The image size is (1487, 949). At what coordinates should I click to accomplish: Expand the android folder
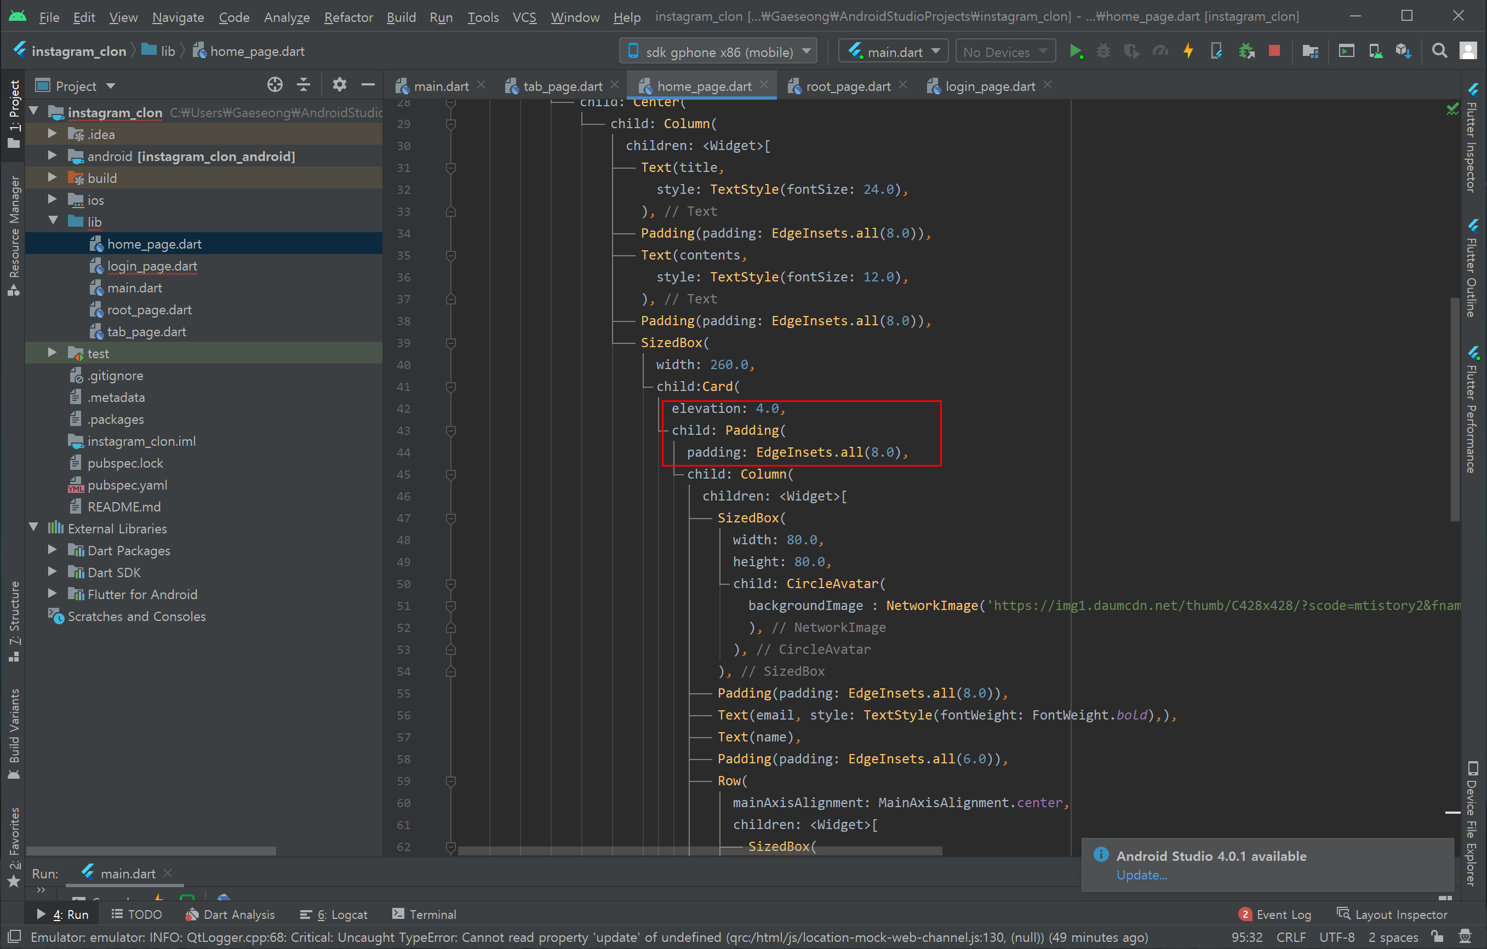(53, 156)
